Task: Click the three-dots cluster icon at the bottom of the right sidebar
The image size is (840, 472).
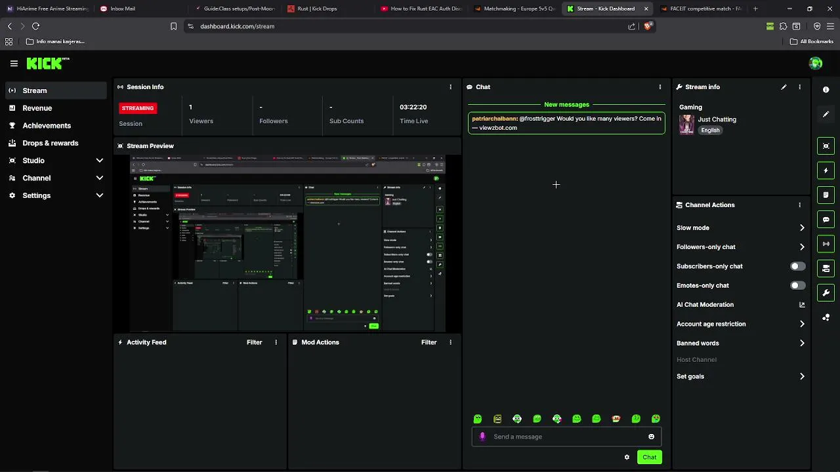Action: pyautogui.click(x=826, y=317)
